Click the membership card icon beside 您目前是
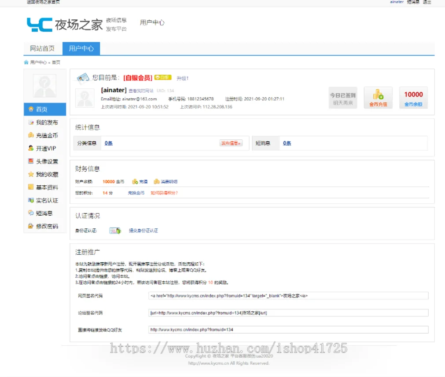 [83, 78]
